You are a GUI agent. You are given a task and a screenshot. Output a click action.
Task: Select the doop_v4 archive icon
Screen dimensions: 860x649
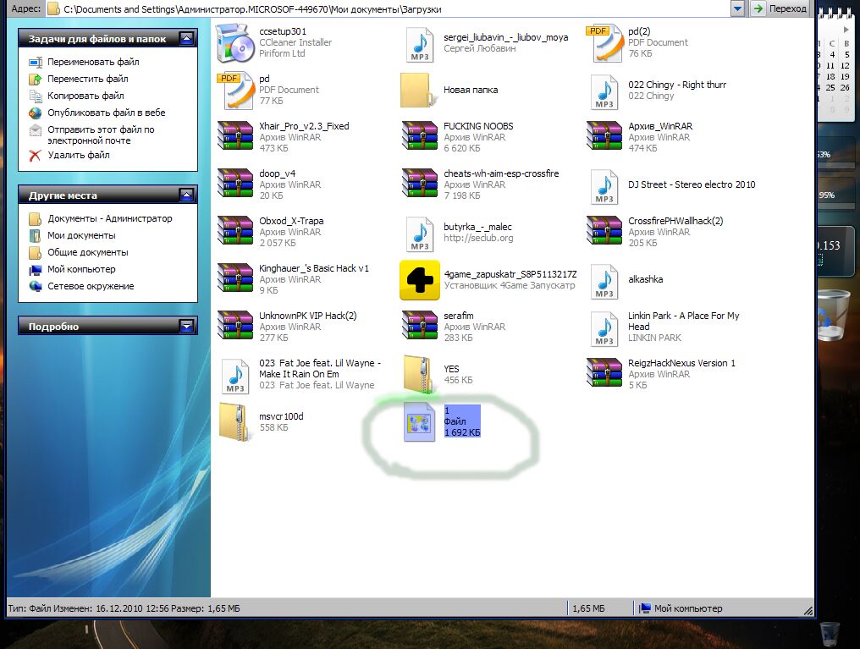pos(235,183)
